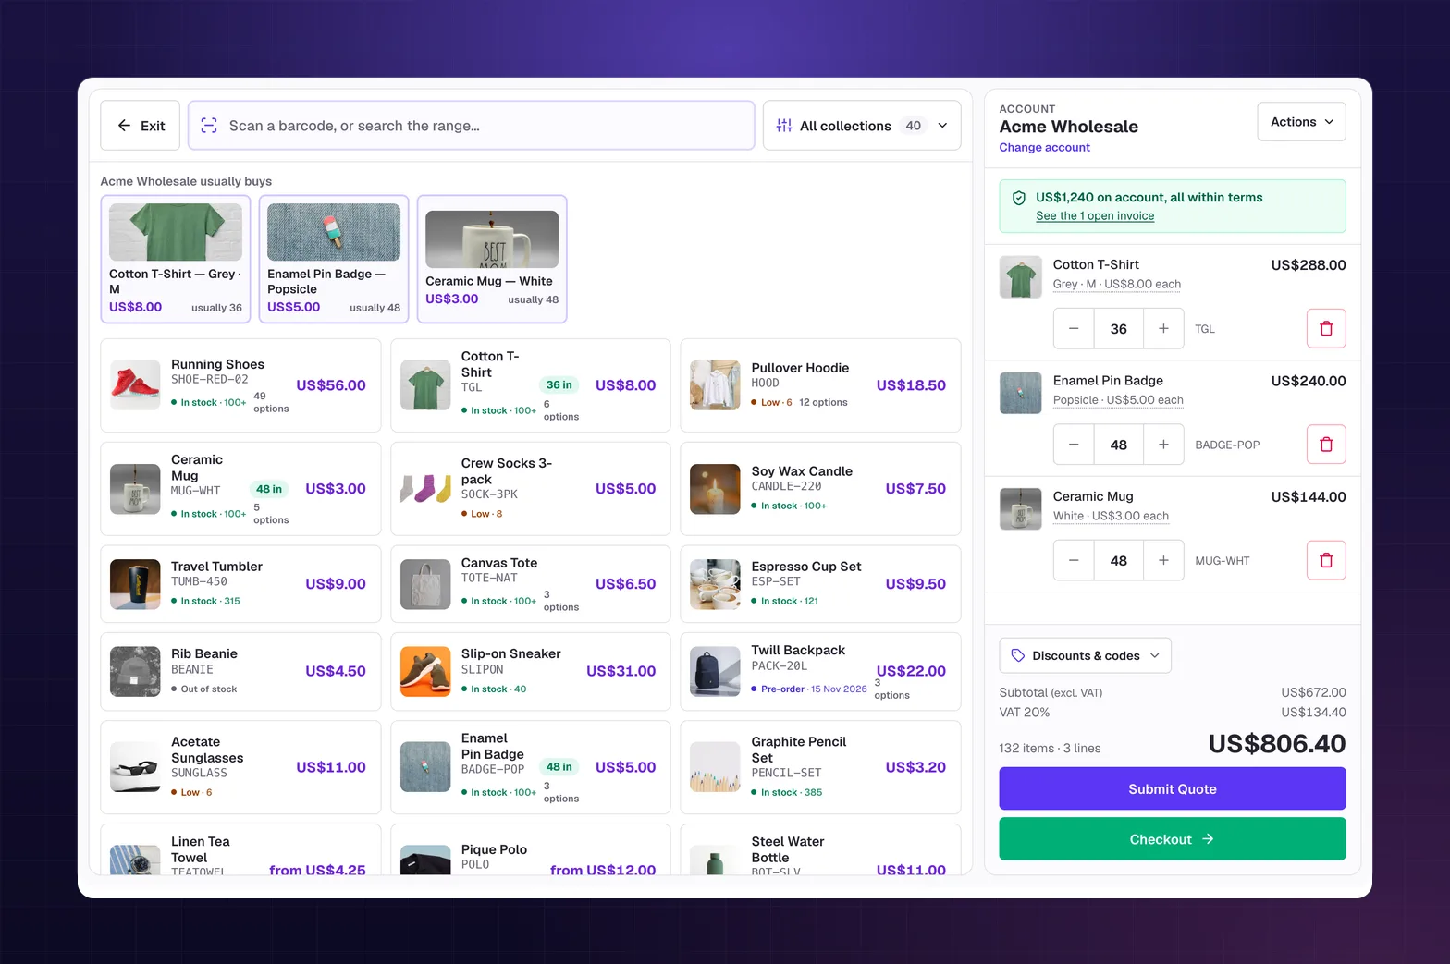Viewport: 1450px width, 964px height.
Task: Click '48 in' badge on Ceramic Mug card
Action: [269, 489]
